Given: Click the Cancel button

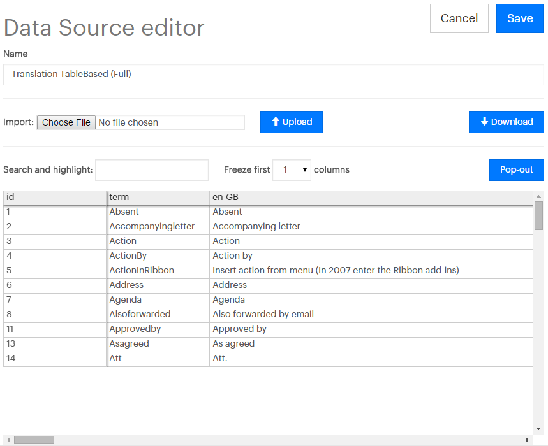Looking at the screenshot, I should 459,18.
